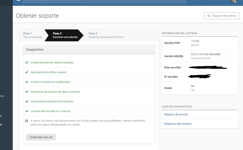Click checkmark beside Estructura de la base de datos
Image resolution: width=243 pixels, height=150 pixels.
(x=27, y=92)
